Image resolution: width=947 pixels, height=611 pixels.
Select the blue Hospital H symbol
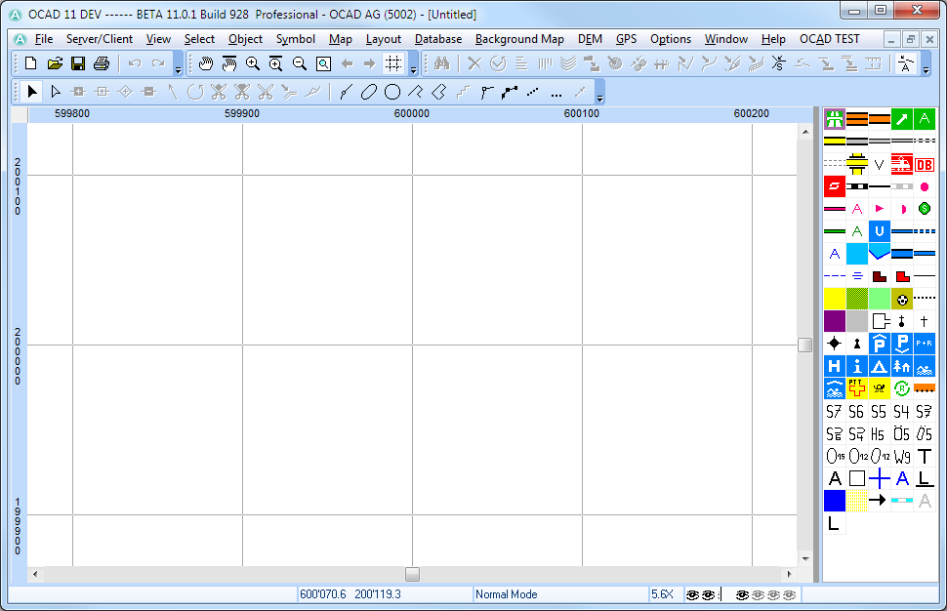point(835,366)
